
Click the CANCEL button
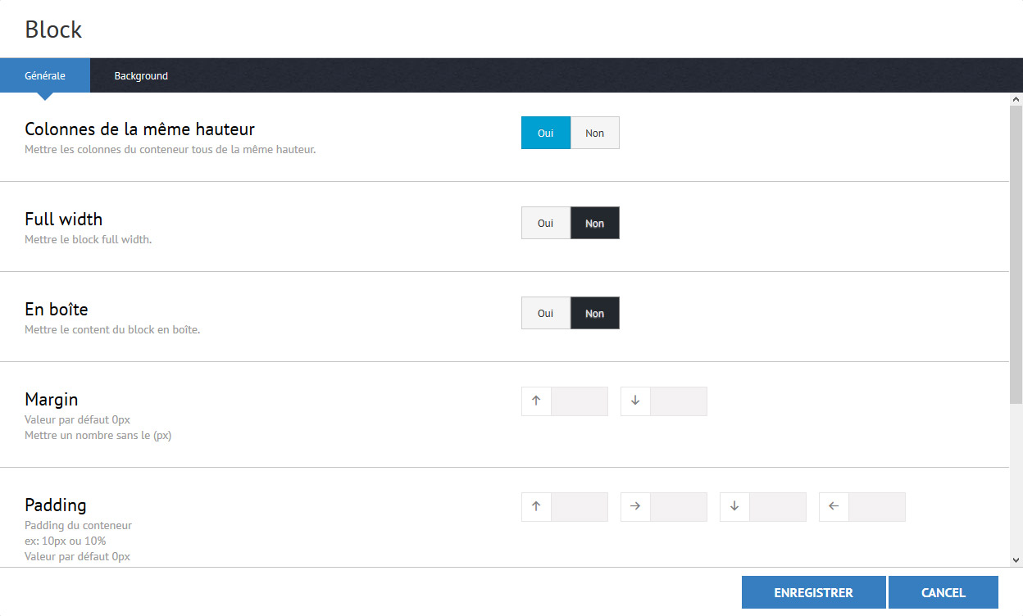tap(943, 592)
